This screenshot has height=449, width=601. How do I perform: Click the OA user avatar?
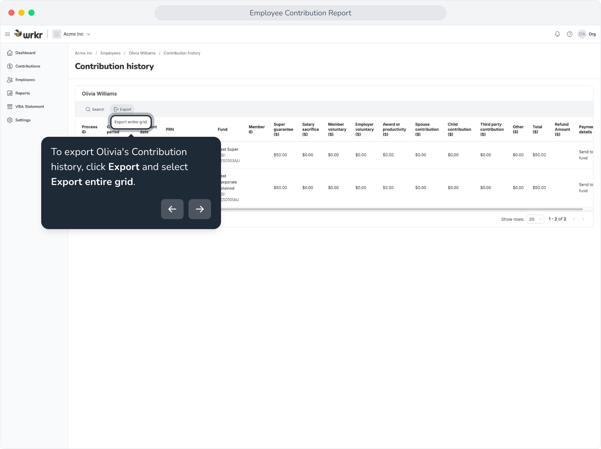(x=582, y=34)
